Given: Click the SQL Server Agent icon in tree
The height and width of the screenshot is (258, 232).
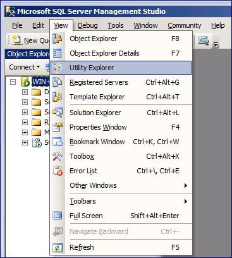Looking at the screenshot, I should tap(37, 142).
